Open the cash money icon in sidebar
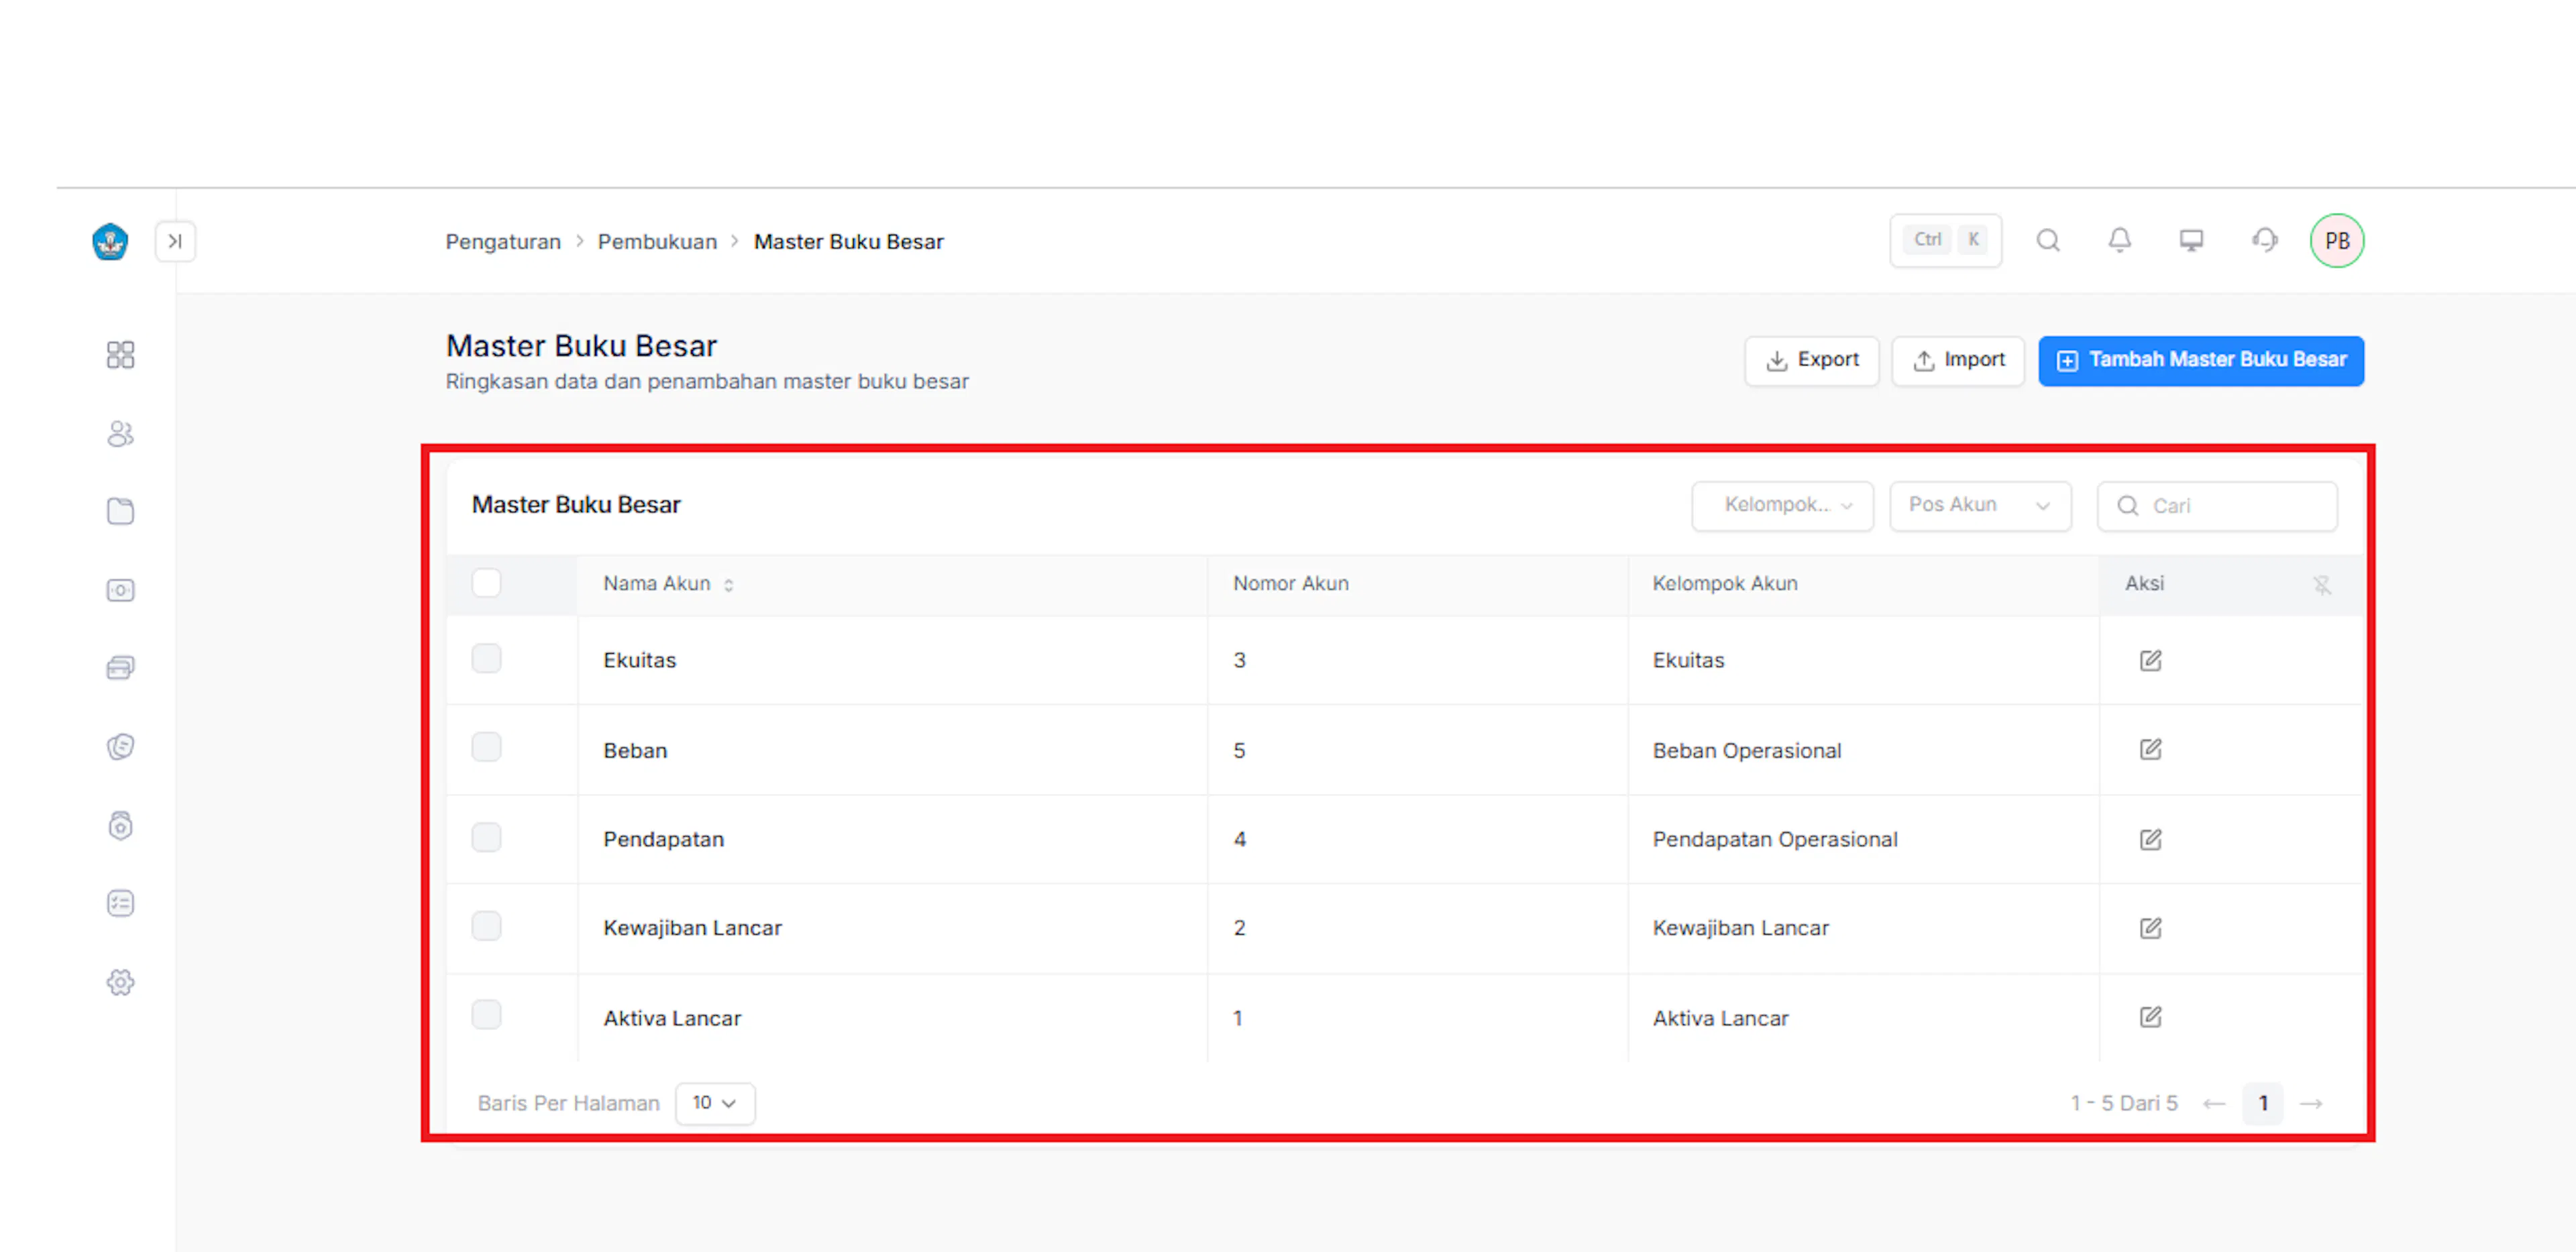The image size is (2576, 1252). click(120, 590)
